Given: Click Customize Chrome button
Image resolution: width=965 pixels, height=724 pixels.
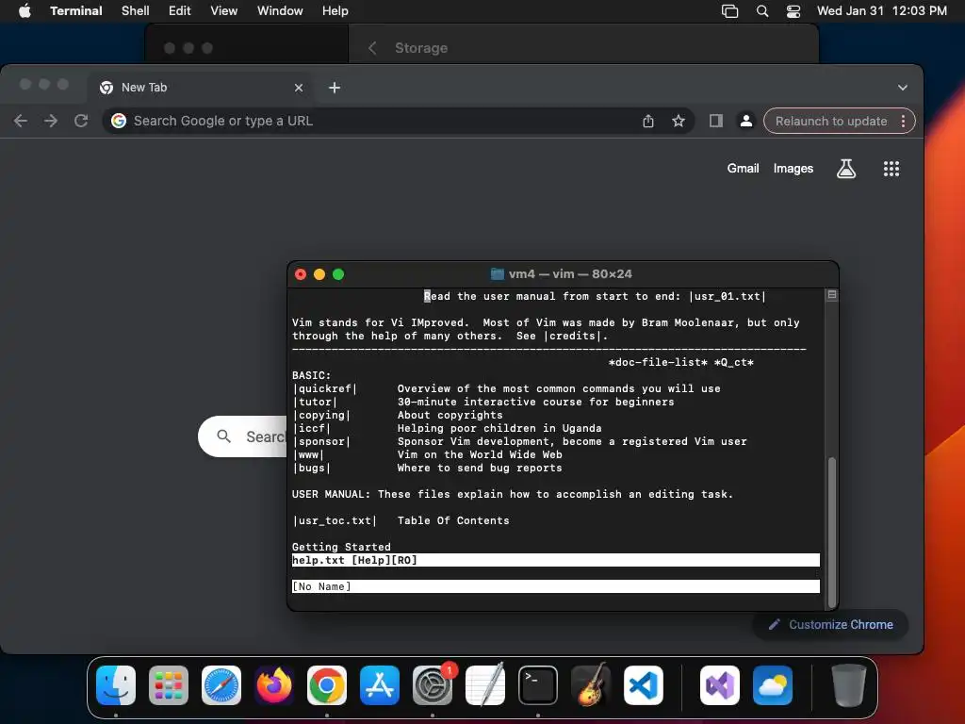Looking at the screenshot, I should point(831,624).
